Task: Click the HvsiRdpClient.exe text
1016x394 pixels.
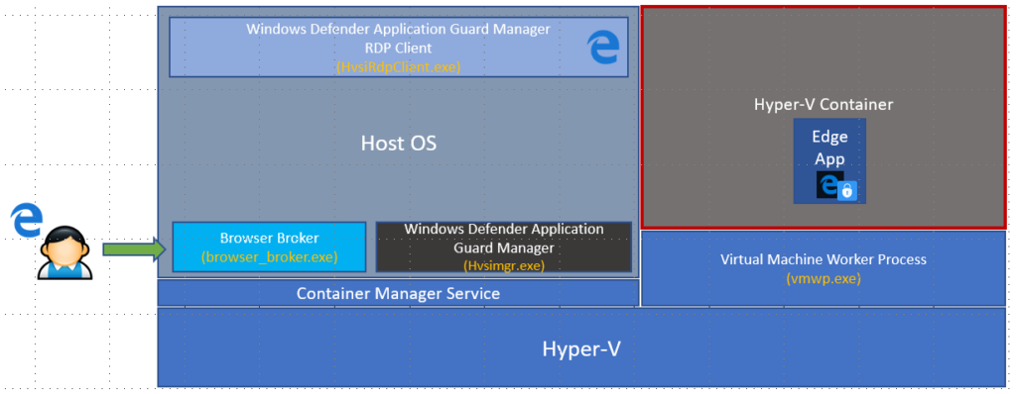Action: [399, 66]
